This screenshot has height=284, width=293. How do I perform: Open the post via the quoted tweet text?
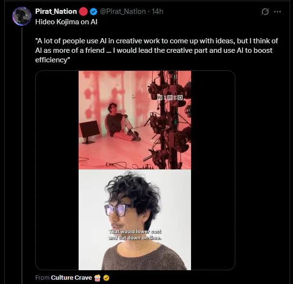[x=156, y=51]
